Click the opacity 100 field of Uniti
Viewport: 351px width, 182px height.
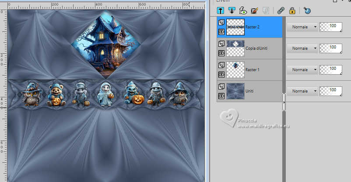point(331,91)
